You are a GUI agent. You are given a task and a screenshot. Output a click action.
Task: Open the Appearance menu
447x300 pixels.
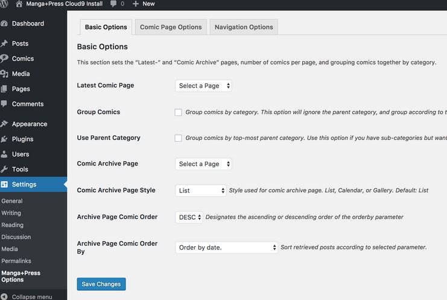tap(33, 124)
